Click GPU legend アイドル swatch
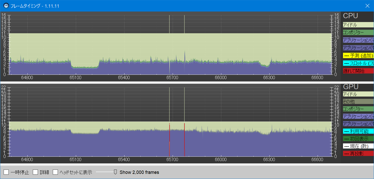This screenshot has height=179, width=374. coord(358,94)
